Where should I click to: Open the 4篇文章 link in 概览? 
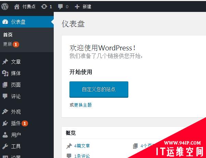[x=82, y=146]
